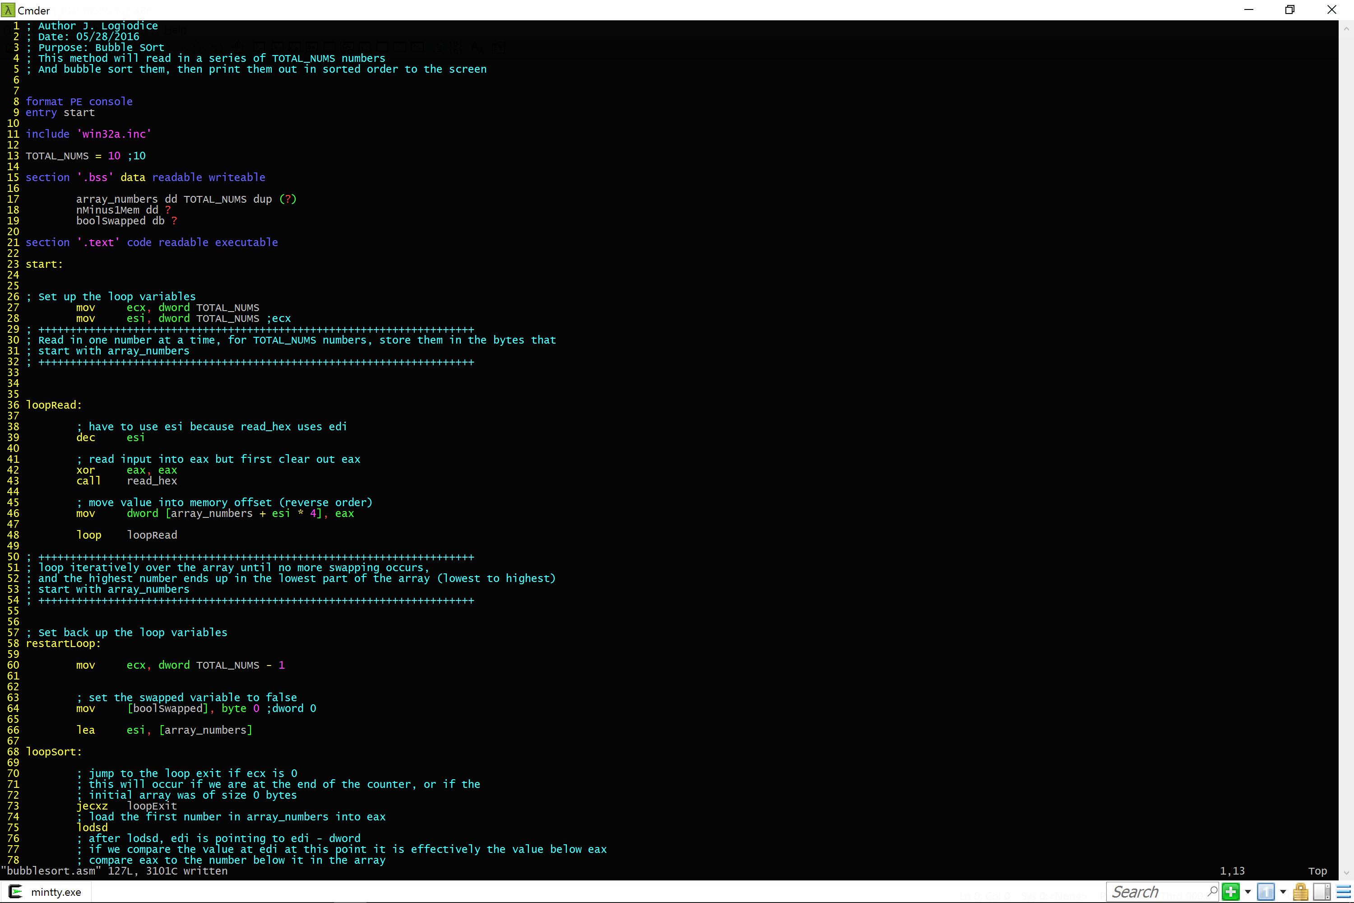Click the scroll buffer panel icon

click(x=1322, y=891)
